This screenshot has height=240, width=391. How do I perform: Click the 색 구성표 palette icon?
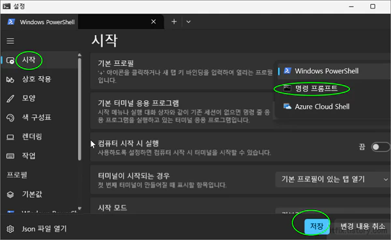tap(10, 118)
